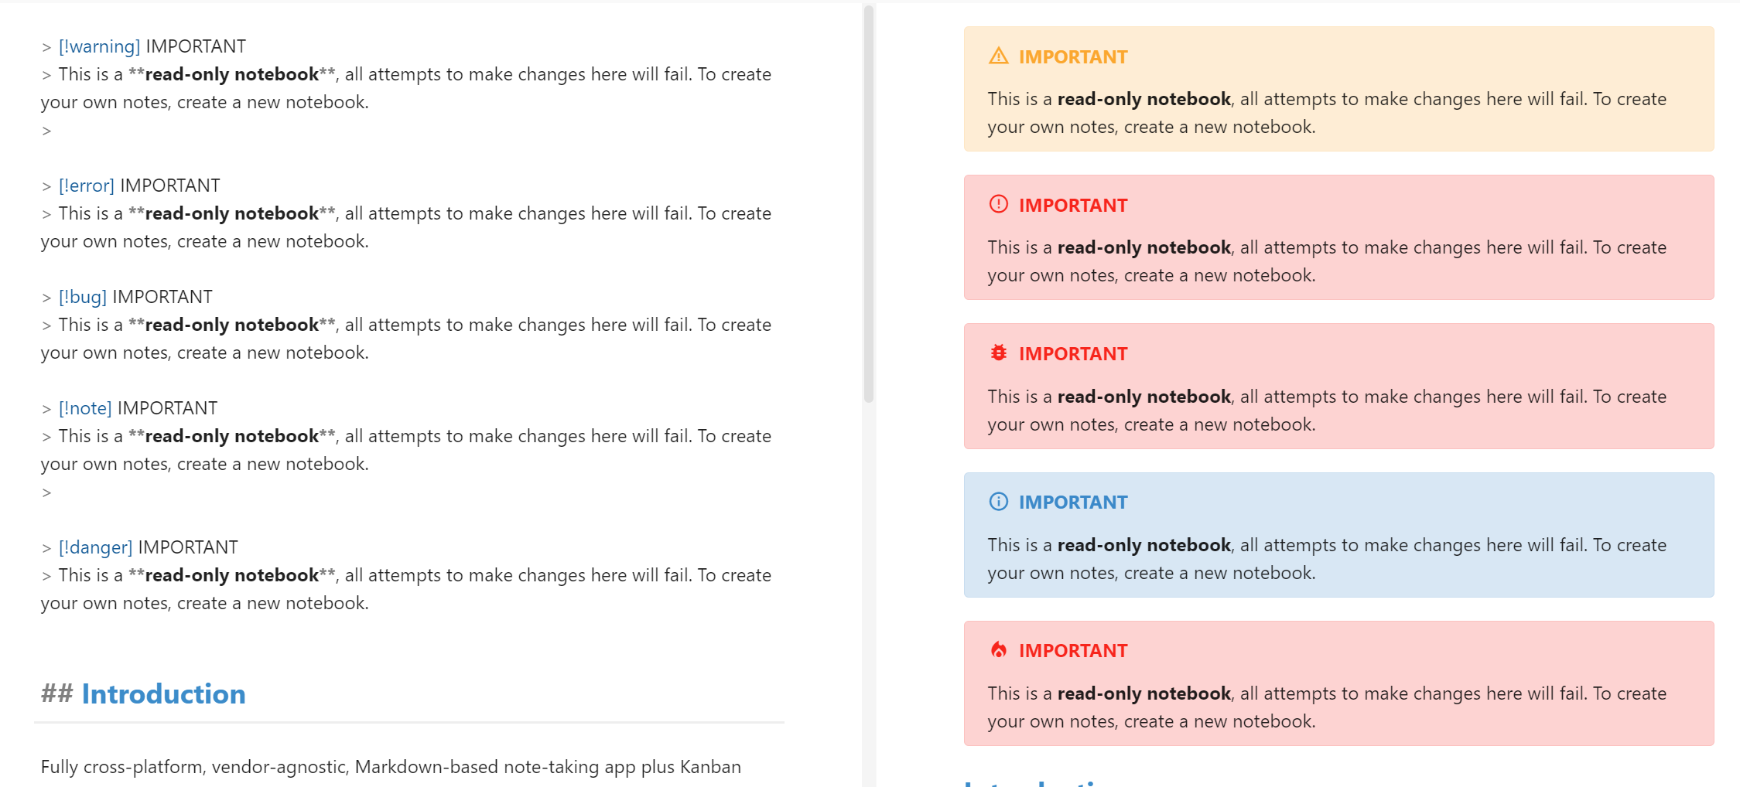Click the info circle icon in blue callout
Viewport: 1740px width, 787px height.
[x=998, y=502]
